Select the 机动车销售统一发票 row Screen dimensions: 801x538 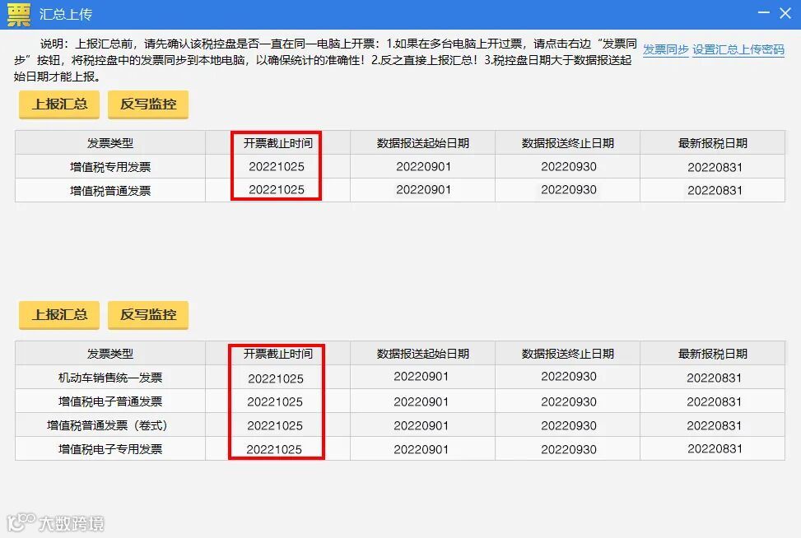coord(109,378)
